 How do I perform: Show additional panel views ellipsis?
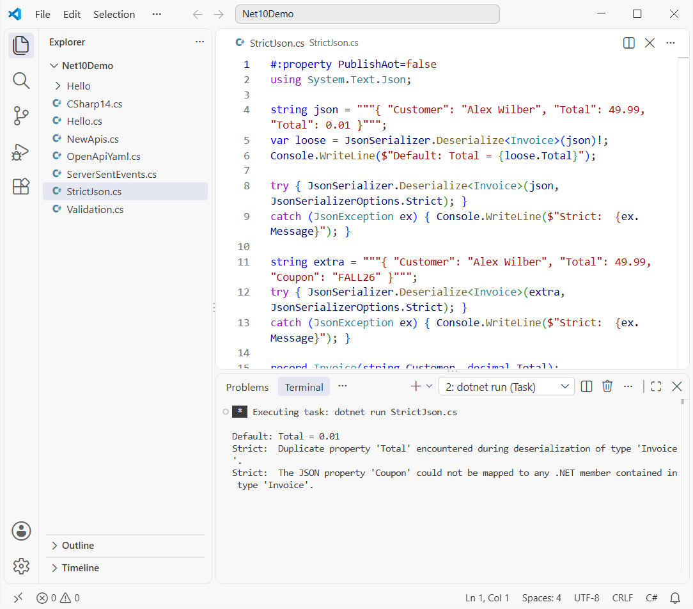coord(343,386)
